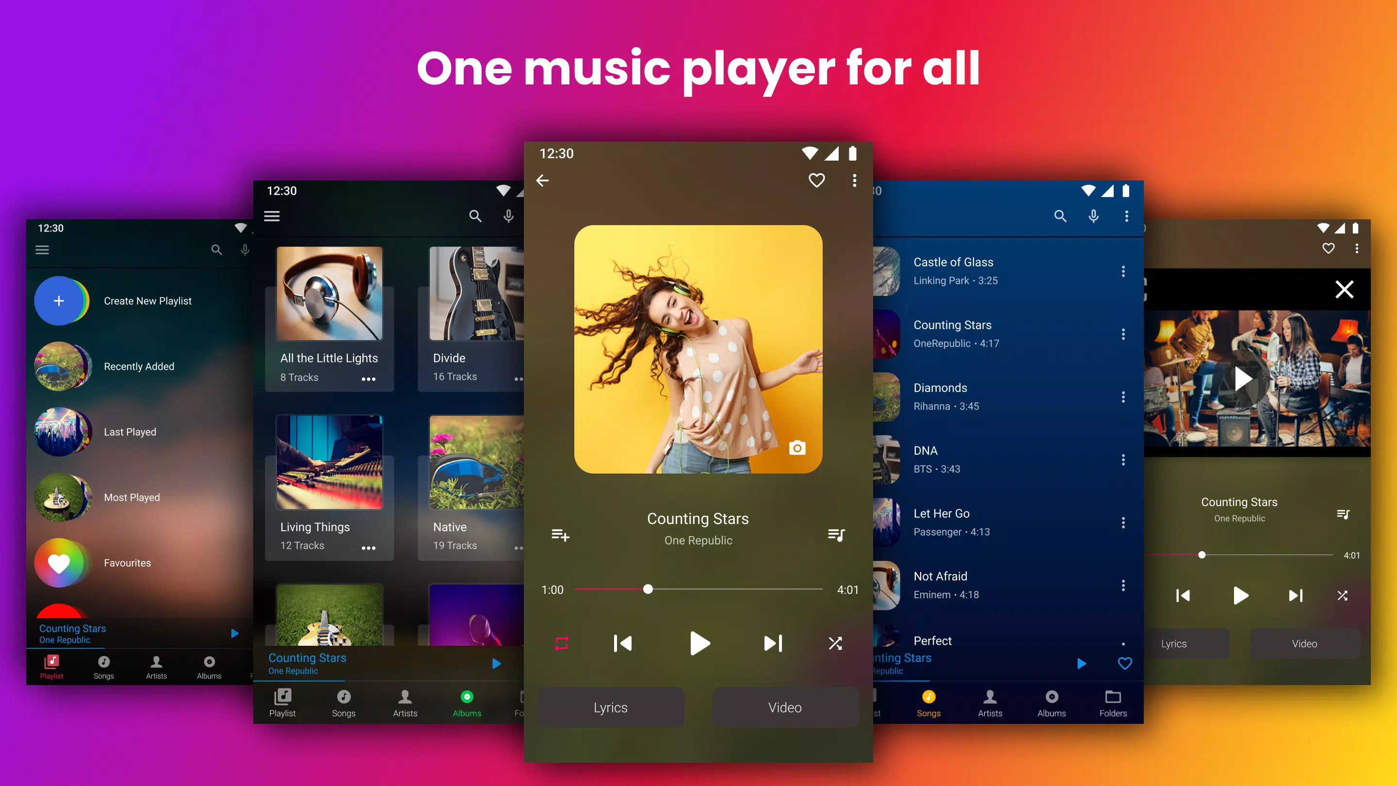The image size is (1397, 786).
Task: Click the shuffle icon in player
Action: pos(835,643)
